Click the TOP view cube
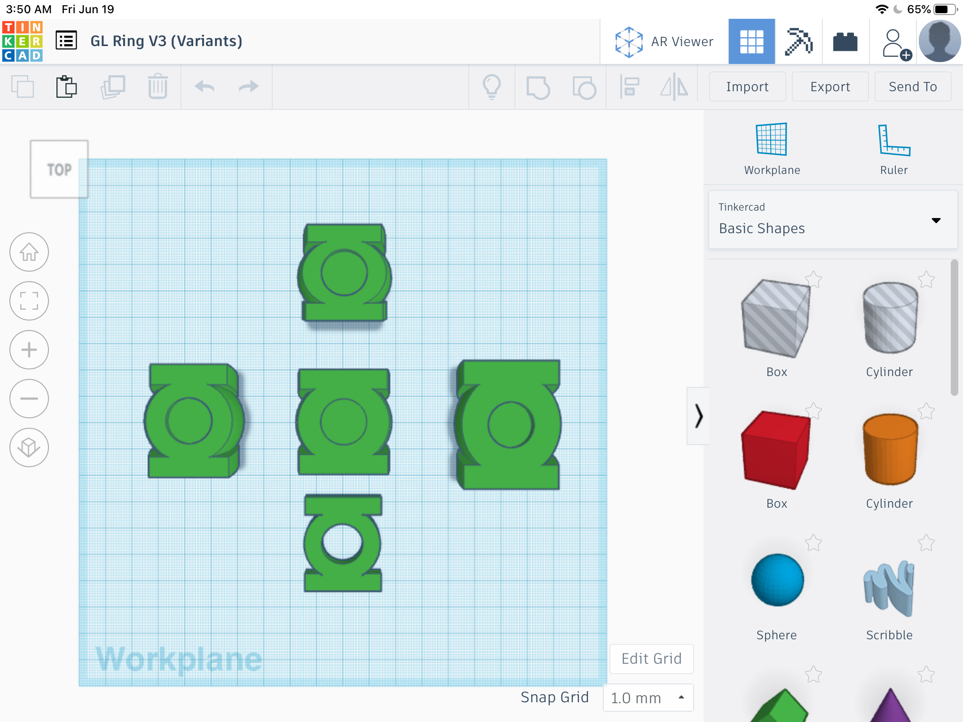963x722 pixels. pyautogui.click(x=59, y=169)
